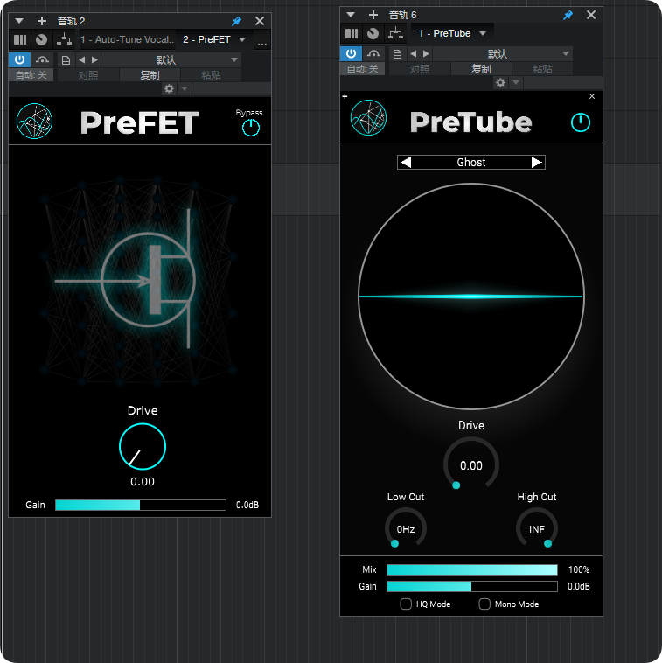This screenshot has width=662, height=663.
Task: Open 音轨 6 window menu triangle
Action: (x=351, y=15)
